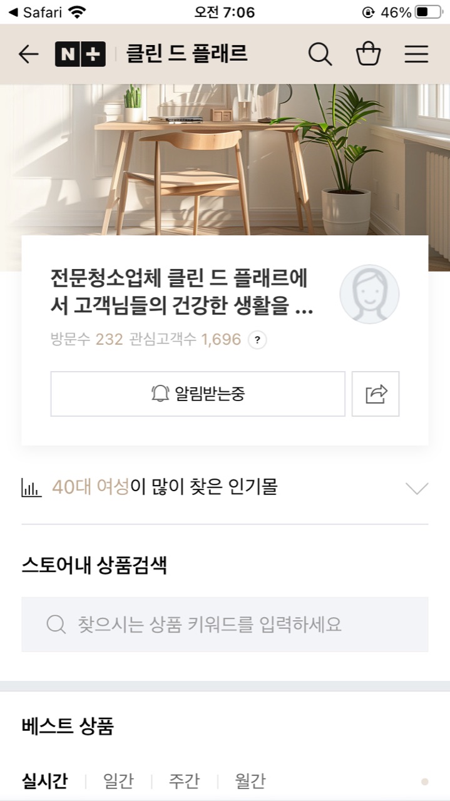
Task: Click the question mark help icon
Action: pyautogui.click(x=257, y=340)
